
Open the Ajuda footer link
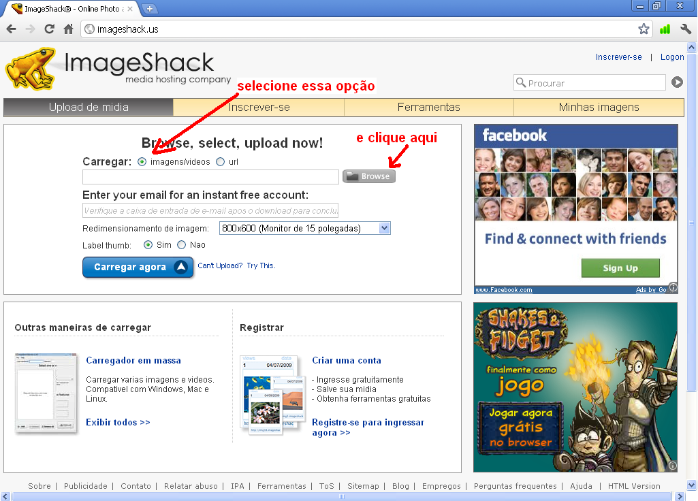tap(581, 486)
